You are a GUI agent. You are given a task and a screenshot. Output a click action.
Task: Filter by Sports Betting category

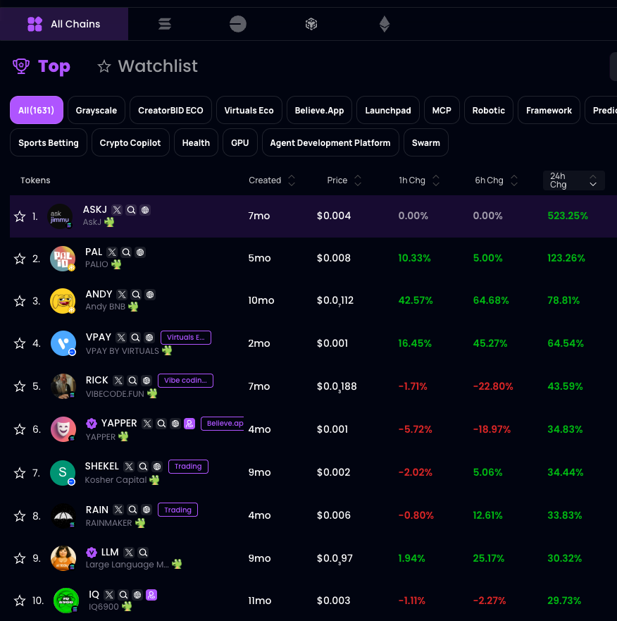[49, 142]
